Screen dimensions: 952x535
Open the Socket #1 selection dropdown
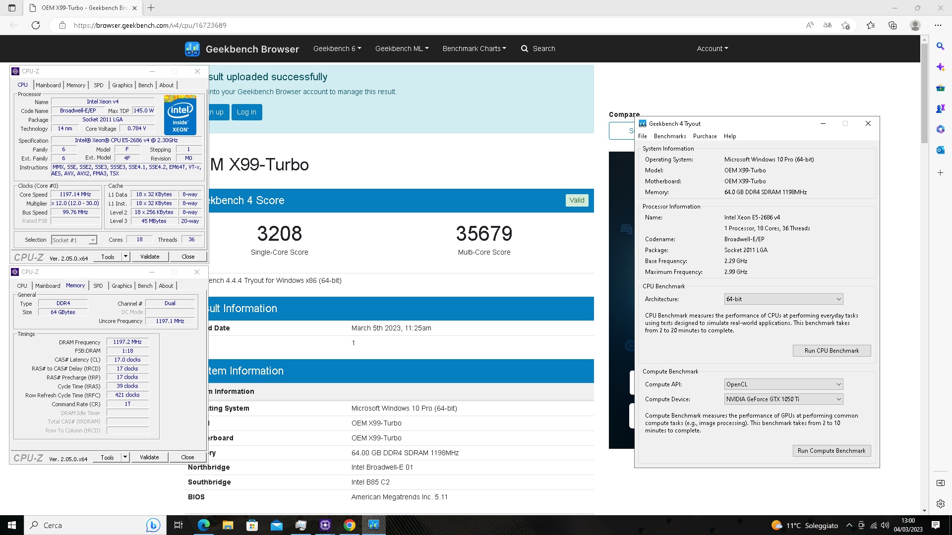pos(74,240)
